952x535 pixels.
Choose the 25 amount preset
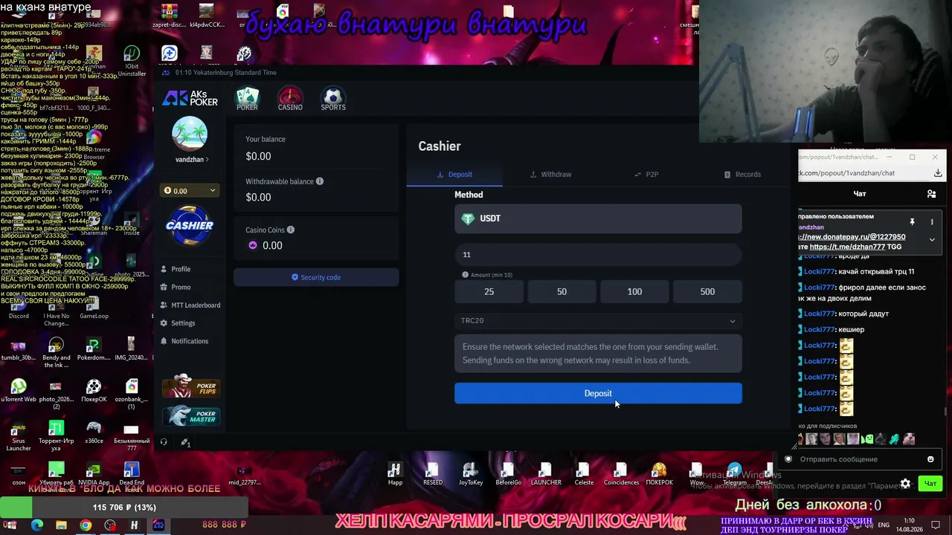[x=489, y=292]
